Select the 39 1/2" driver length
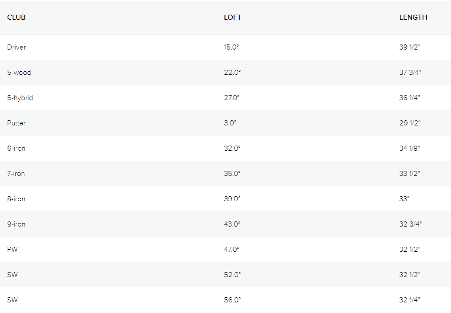The height and width of the screenshot is (313, 451). click(x=410, y=48)
